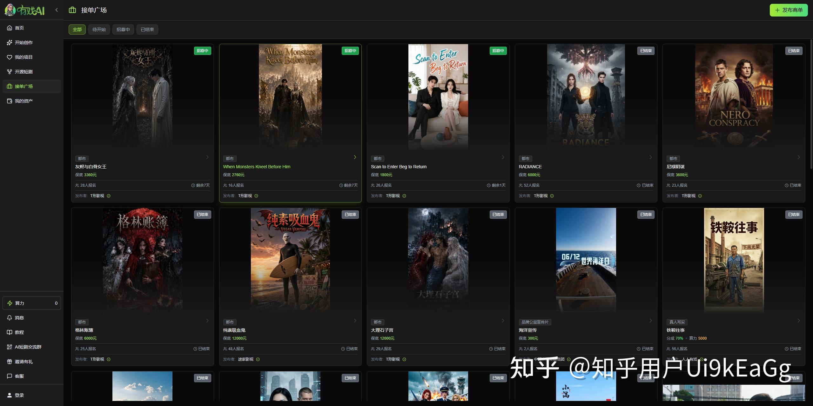Click the lightning 算力 icon
813x406 pixels.
click(x=10, y=303)
